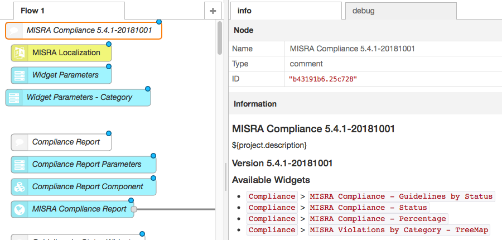Image resolution: width=502 pixels, height=240 pixels.
Task: Click 'MISRA Compliance – Guidelines by Status' code text
Action: (401, 196)
